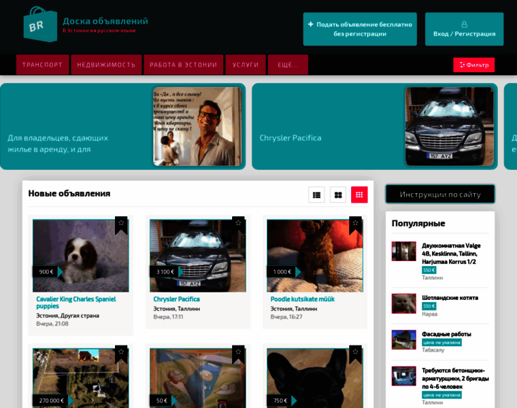Click the Популярные heading
Image resolution: width=517 pixels, height=408 pixels.
(x=418, y=224)
